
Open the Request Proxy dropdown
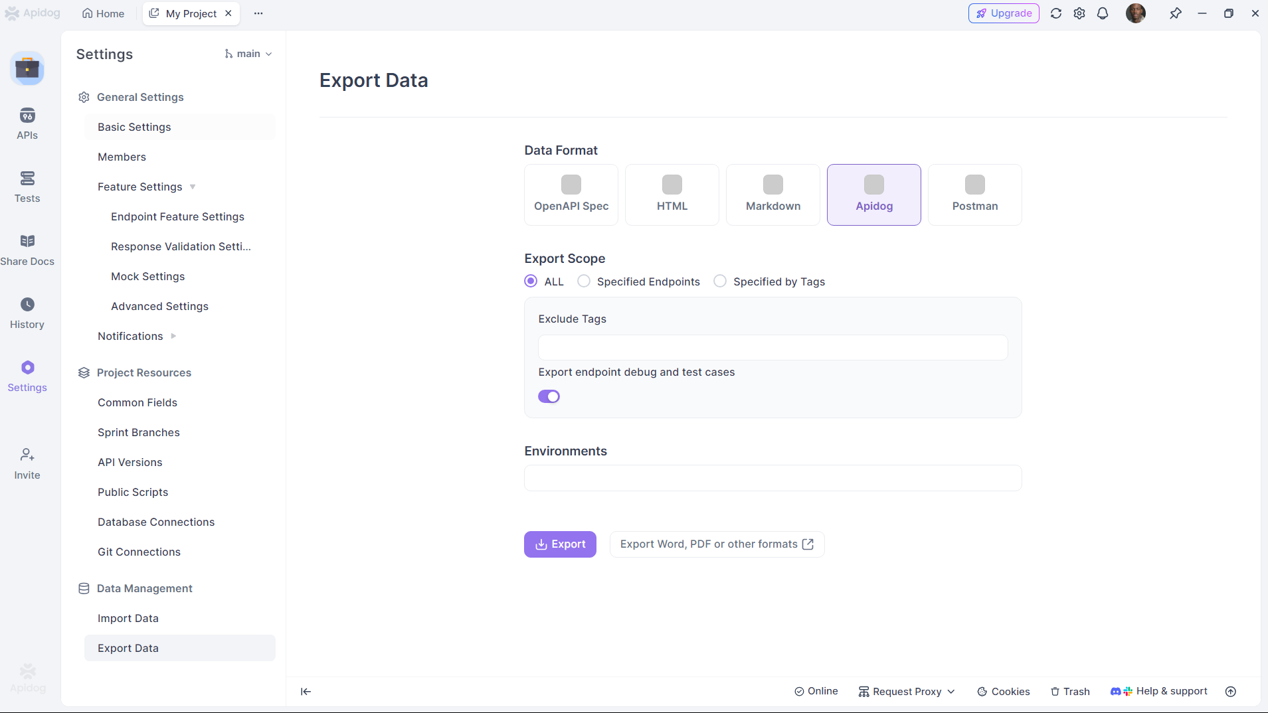pos(907,691)
